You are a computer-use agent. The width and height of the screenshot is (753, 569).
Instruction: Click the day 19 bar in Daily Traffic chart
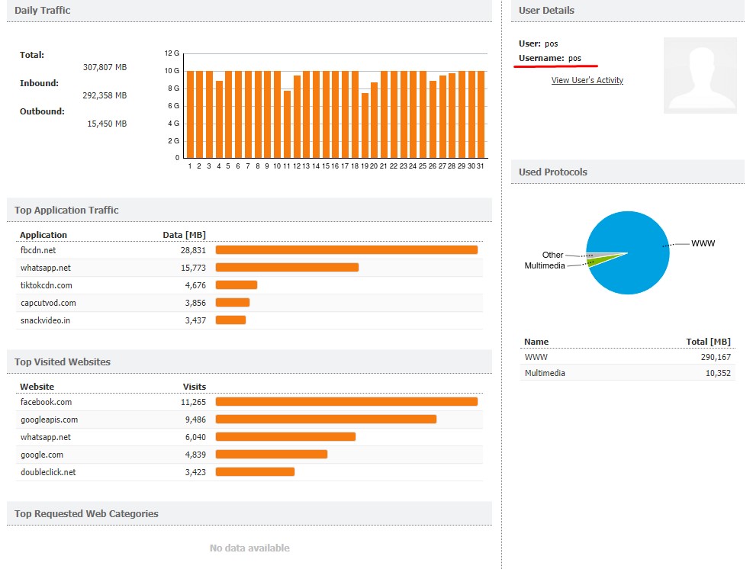pyautogui.click(x=365, y=125)
